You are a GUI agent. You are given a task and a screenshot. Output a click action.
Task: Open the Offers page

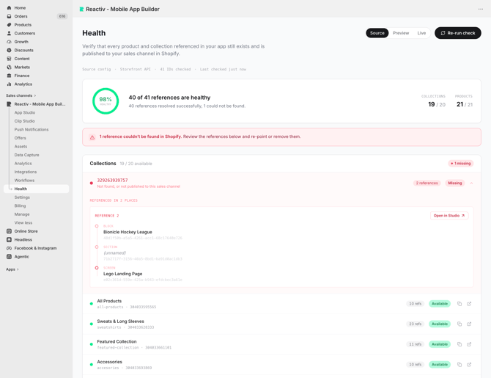pos(20,138)
